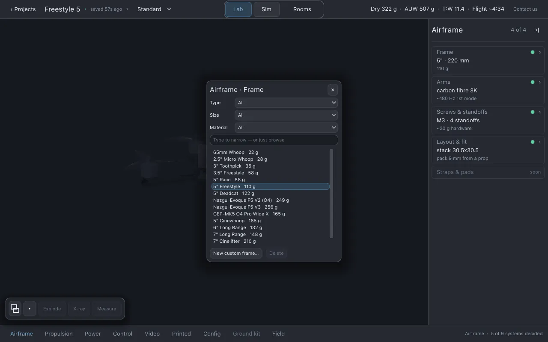Toggle Explode view
The image size is (548, 342).
52,309
